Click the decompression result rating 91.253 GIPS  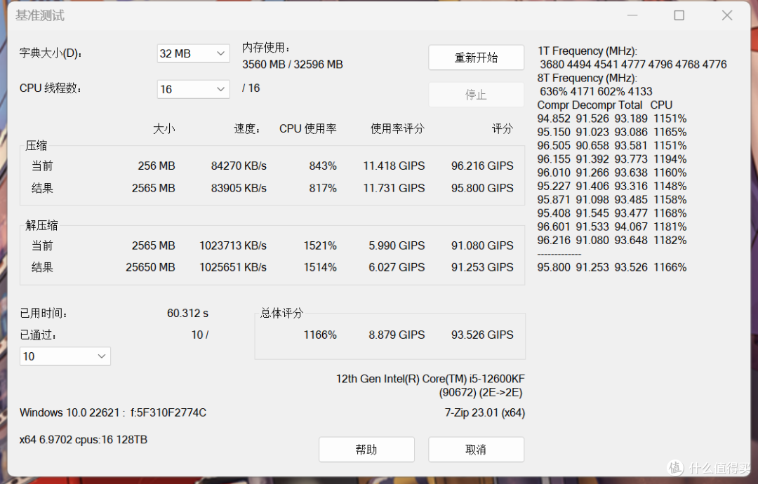[x=482, y=267]
